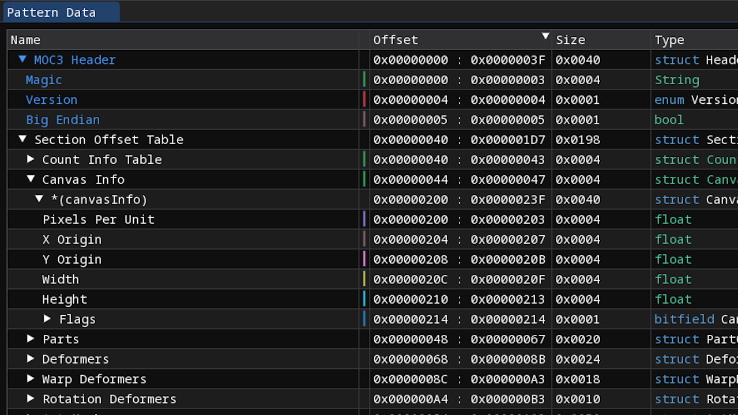Click the red color bar for Version
The height and width of the screenshot is (415, 738).
364,100
